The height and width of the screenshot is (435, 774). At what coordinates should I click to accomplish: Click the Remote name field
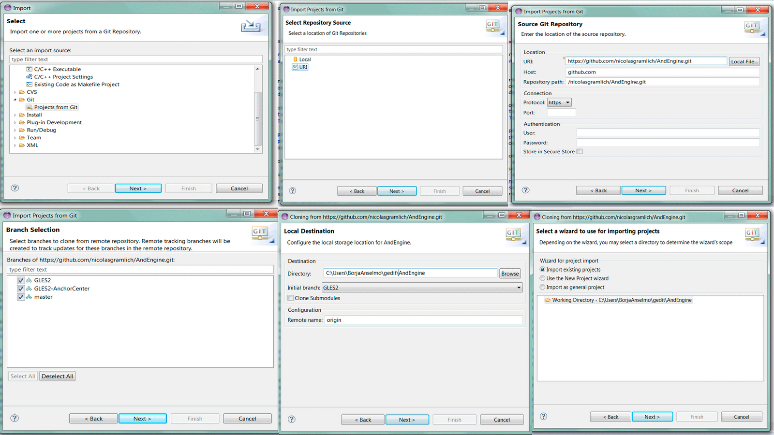pos(424,320)
